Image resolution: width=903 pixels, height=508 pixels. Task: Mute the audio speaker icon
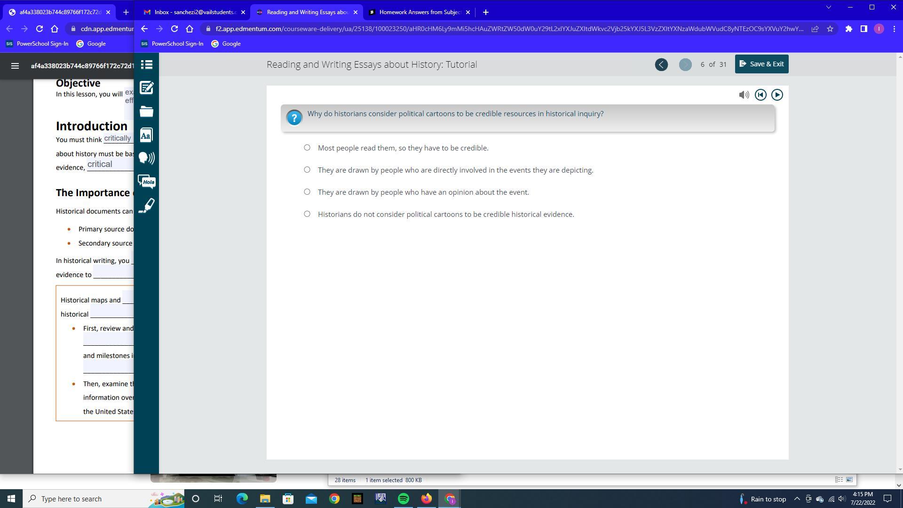744,95
